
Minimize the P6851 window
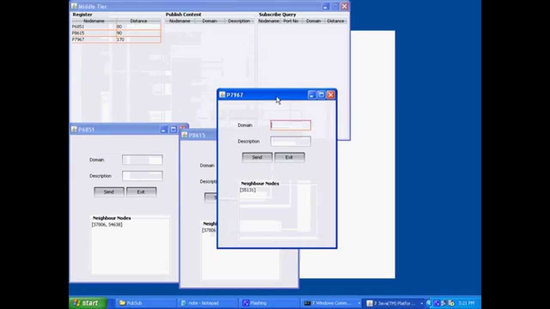[x=164, y=129]
